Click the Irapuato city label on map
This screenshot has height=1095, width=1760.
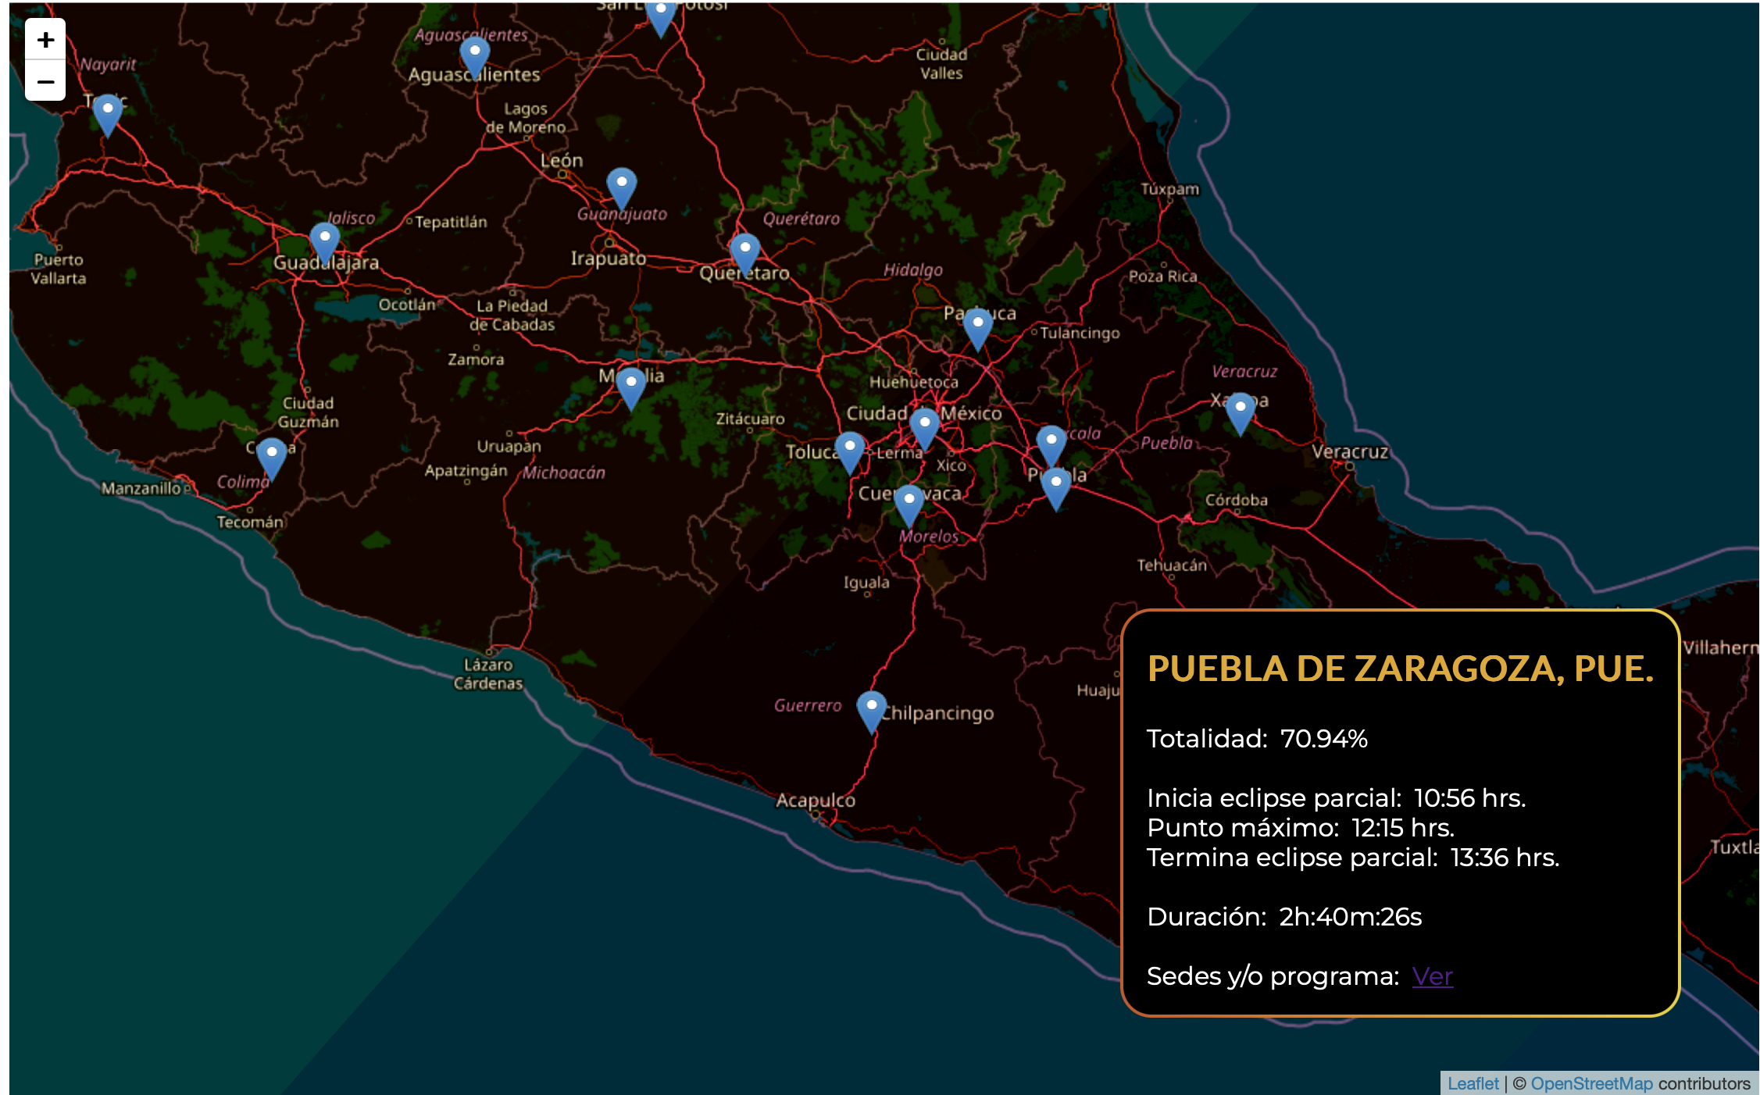pyautogui.click(x=609, y=259)
